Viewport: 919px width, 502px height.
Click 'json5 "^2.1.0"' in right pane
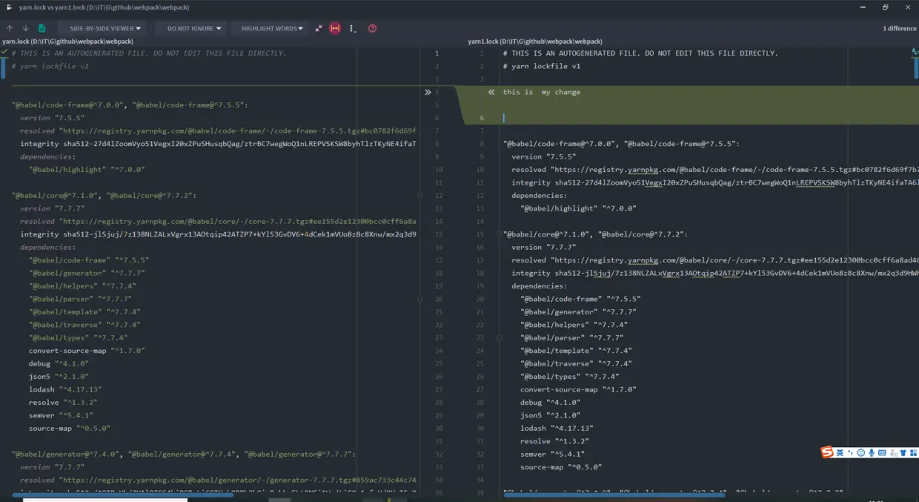click(x=550, y=415)
